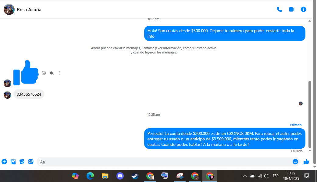Screen dimensions: 317x182
Task: Attach a photo using the image icon
Action: pyautogui.click(x=13, y=162)
